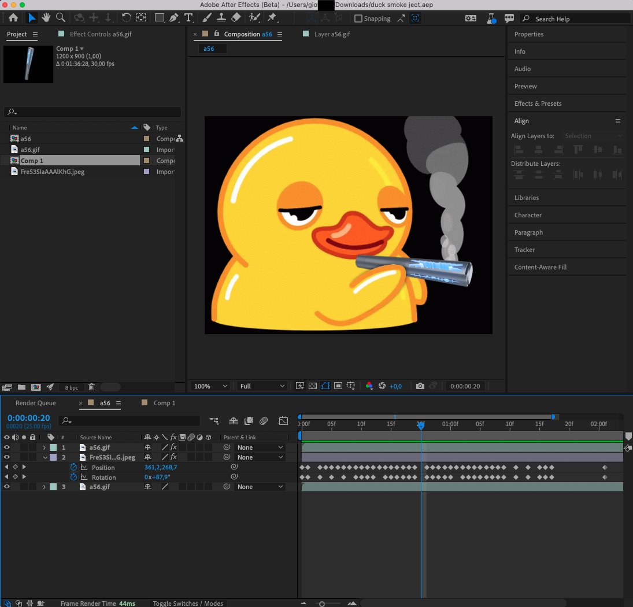Select the Hand tool

click(46, 18)
